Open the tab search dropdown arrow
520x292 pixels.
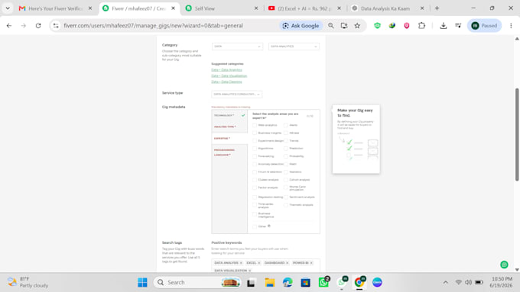[8, 8]
